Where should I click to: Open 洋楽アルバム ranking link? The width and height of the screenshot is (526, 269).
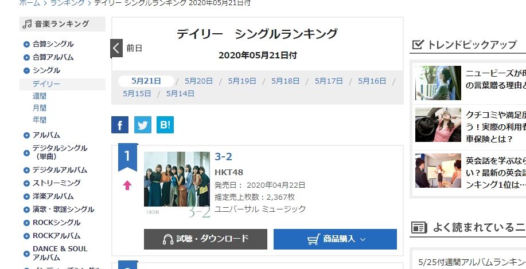click(x=53, y=196)
